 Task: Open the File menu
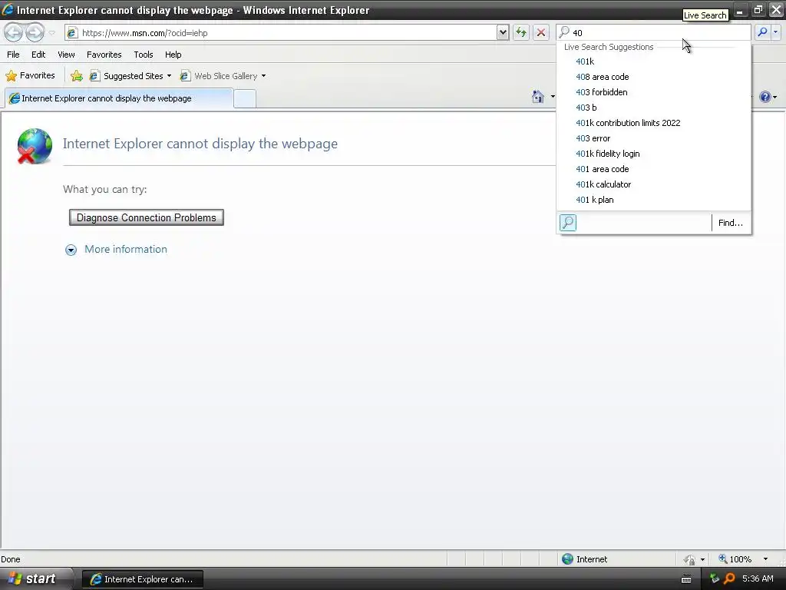click(13, 55)
